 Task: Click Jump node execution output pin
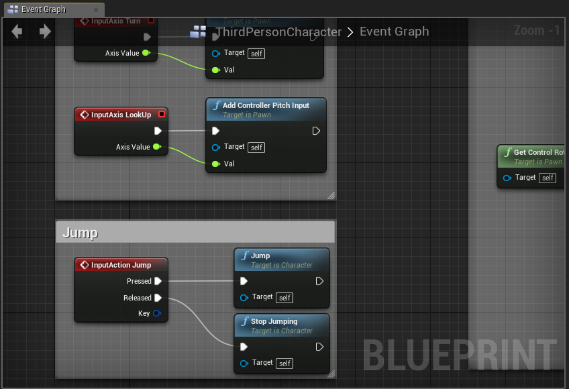(x=319, y=281)
